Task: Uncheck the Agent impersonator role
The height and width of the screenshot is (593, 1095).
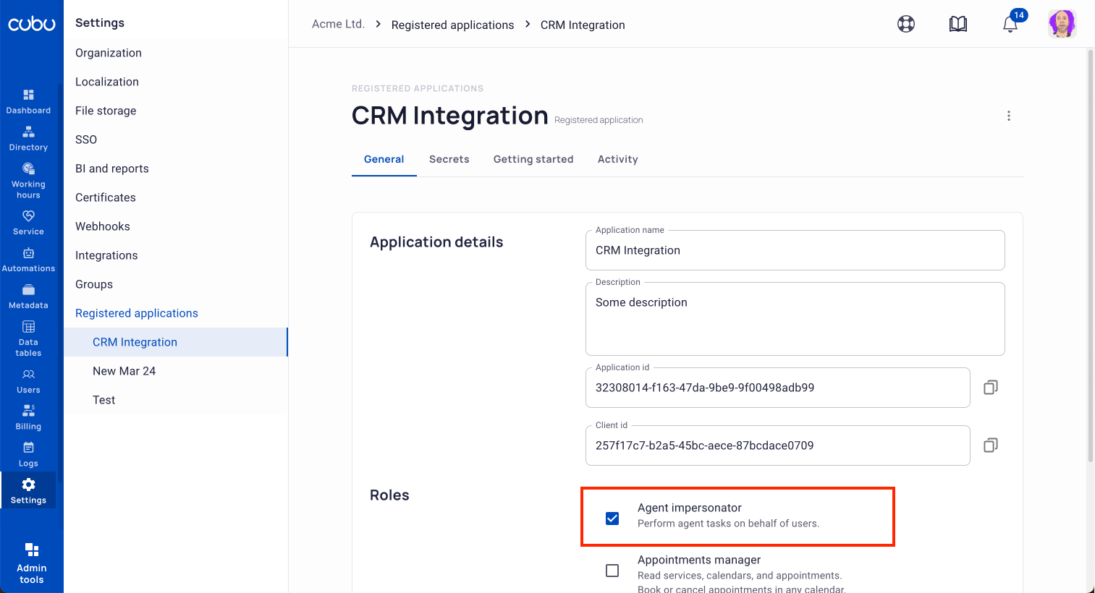Action: pos(612,519)
